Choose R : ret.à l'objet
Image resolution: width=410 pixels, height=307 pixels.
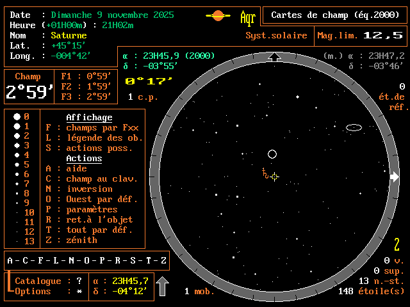tap(89, 219)
